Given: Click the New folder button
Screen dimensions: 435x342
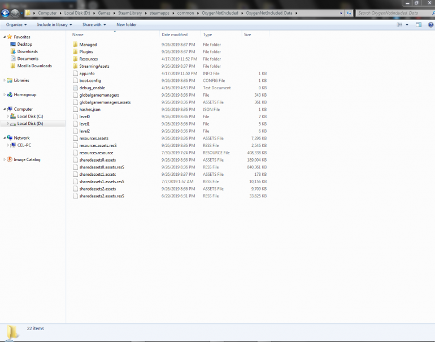Looking at the screenshot, I should pos(127,25).
